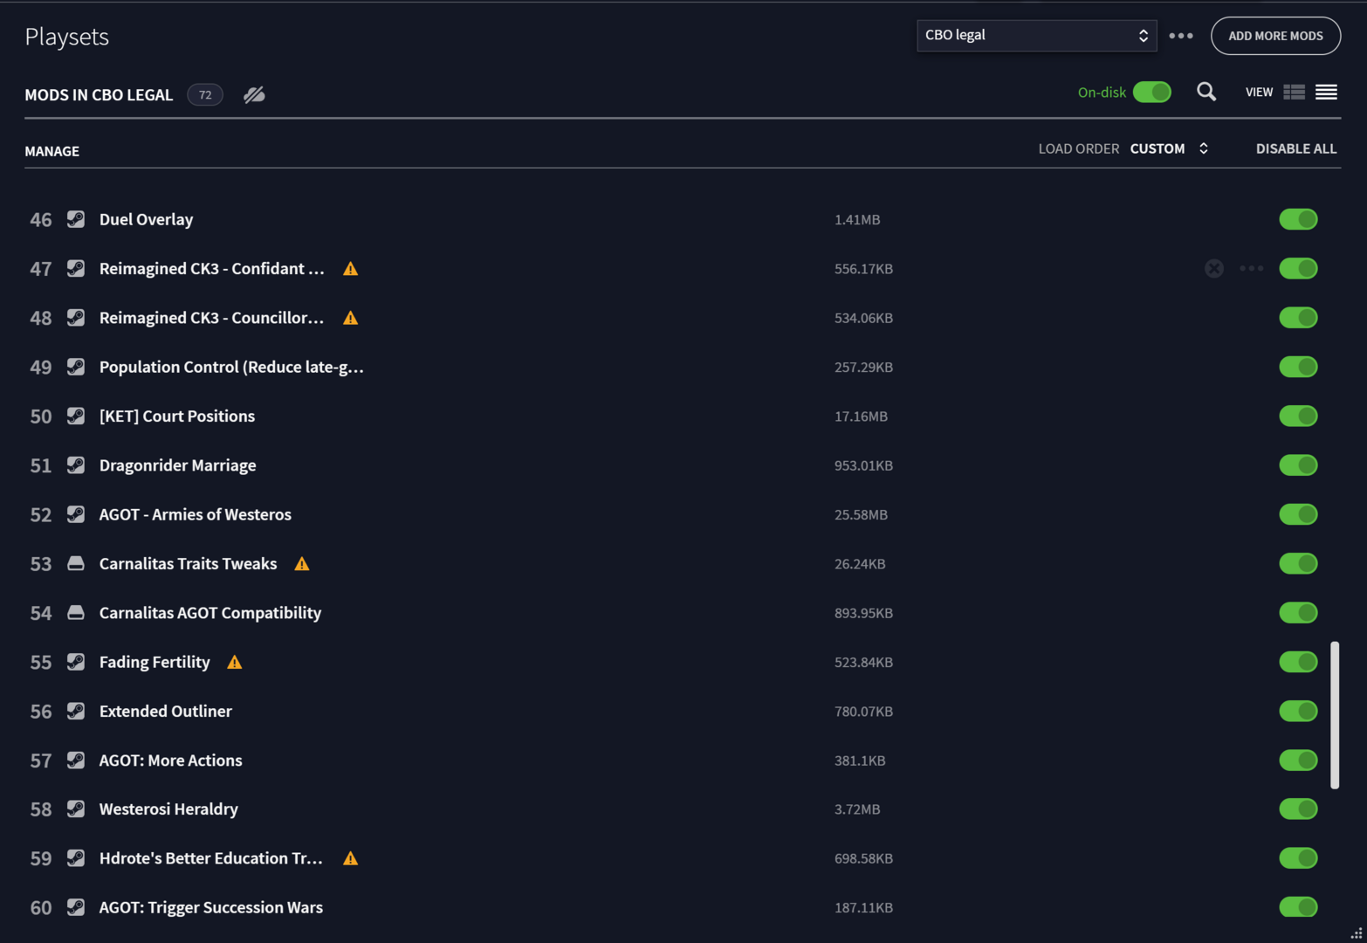
Task: Click 25.58MB size of Armies of Westeros
Action: click(861, 515)
